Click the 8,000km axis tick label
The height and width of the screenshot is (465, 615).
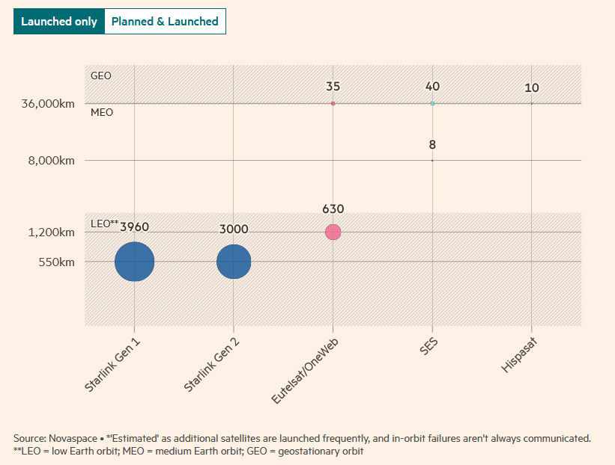(52, 161)
